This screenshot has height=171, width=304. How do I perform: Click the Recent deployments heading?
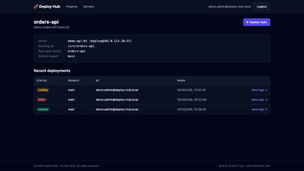coord(52,71)
